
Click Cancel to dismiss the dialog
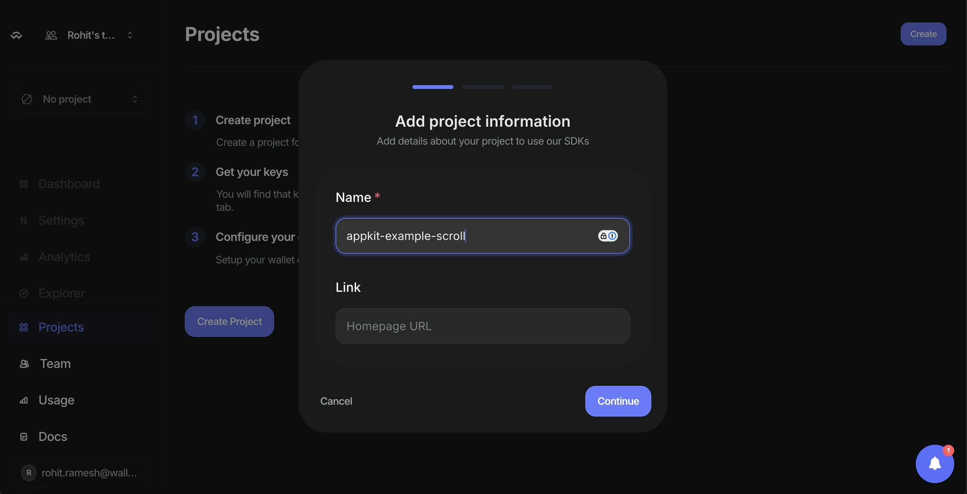(336, 401)
